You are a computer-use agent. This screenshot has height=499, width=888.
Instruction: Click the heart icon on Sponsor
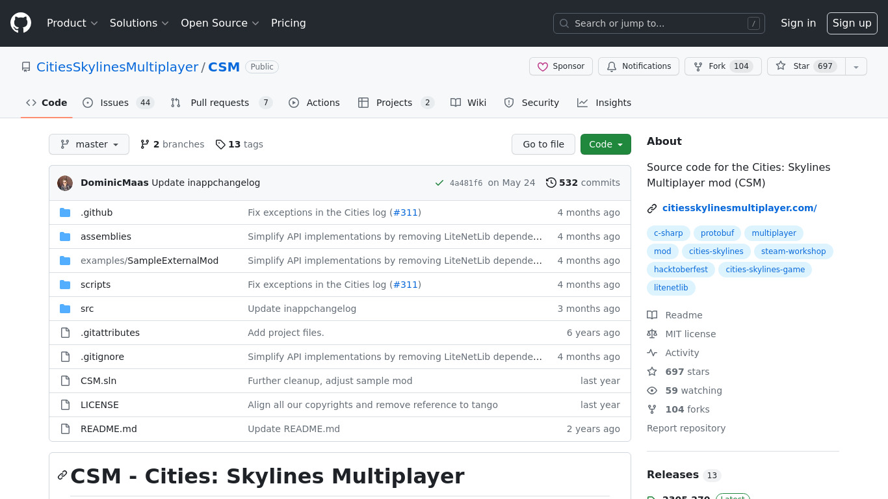coord(543,66)
